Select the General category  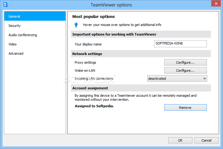(x=35, y=16)
